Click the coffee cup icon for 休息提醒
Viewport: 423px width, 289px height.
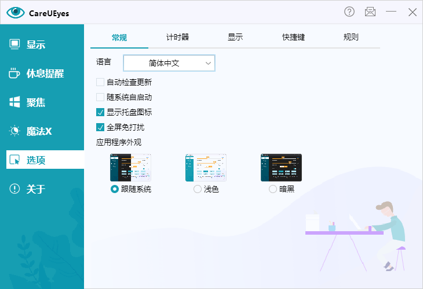[15, 73]
